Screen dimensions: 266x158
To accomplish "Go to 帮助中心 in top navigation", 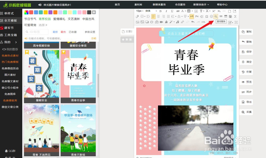I will [x=222, y=4].
